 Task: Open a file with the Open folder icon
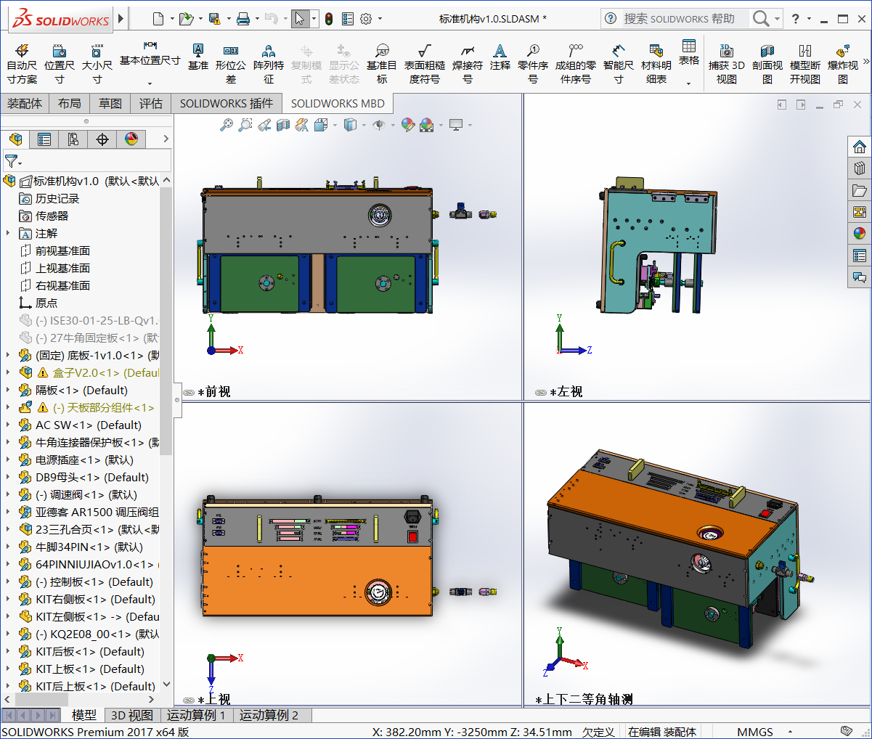click(186, 19)
